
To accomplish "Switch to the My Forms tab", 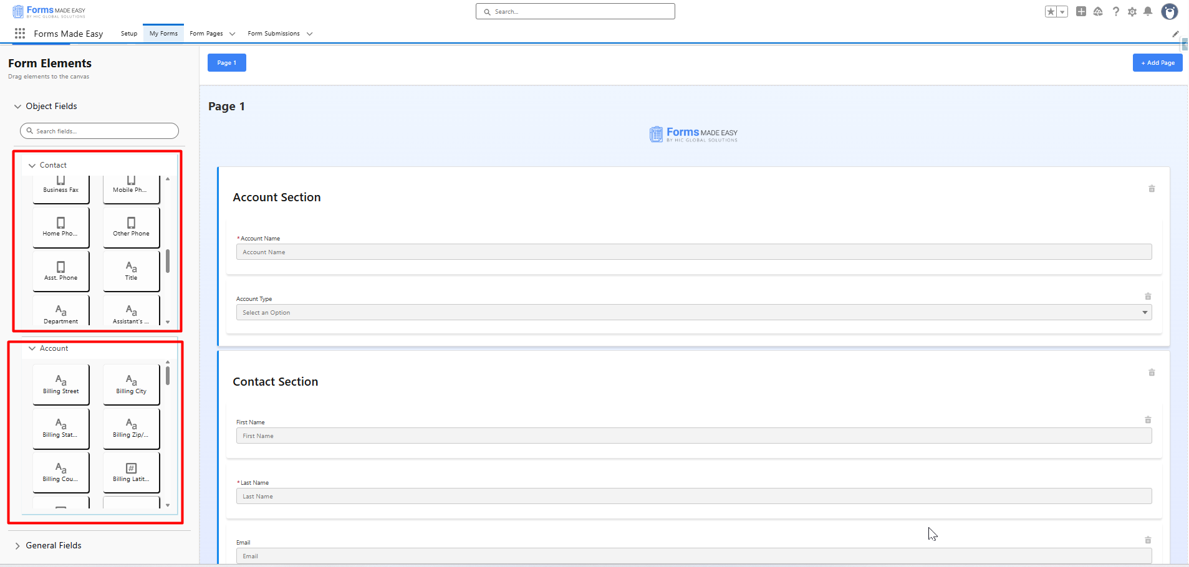I will point(163,34).
